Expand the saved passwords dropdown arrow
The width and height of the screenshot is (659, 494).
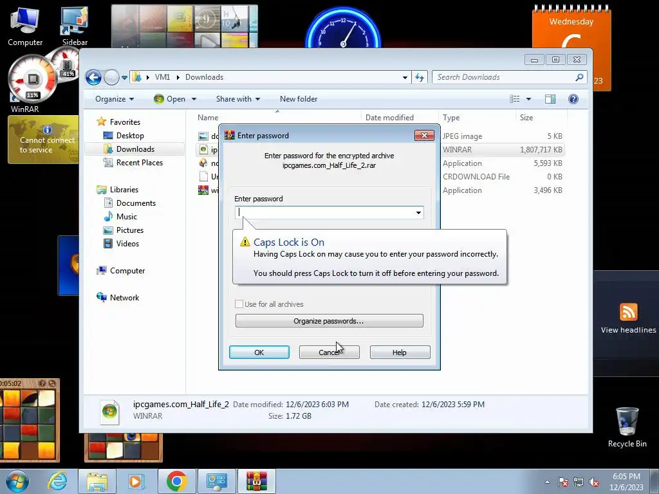tap(418, 212)
